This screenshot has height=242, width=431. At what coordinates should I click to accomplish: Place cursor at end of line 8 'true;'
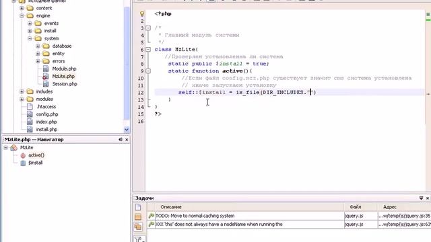(269, 64)
